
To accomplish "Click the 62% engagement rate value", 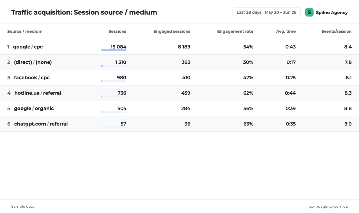I will 248,93.
